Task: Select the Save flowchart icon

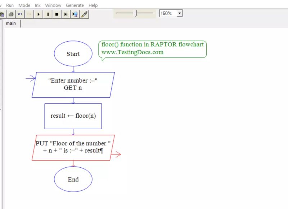Action: point(3,14)
